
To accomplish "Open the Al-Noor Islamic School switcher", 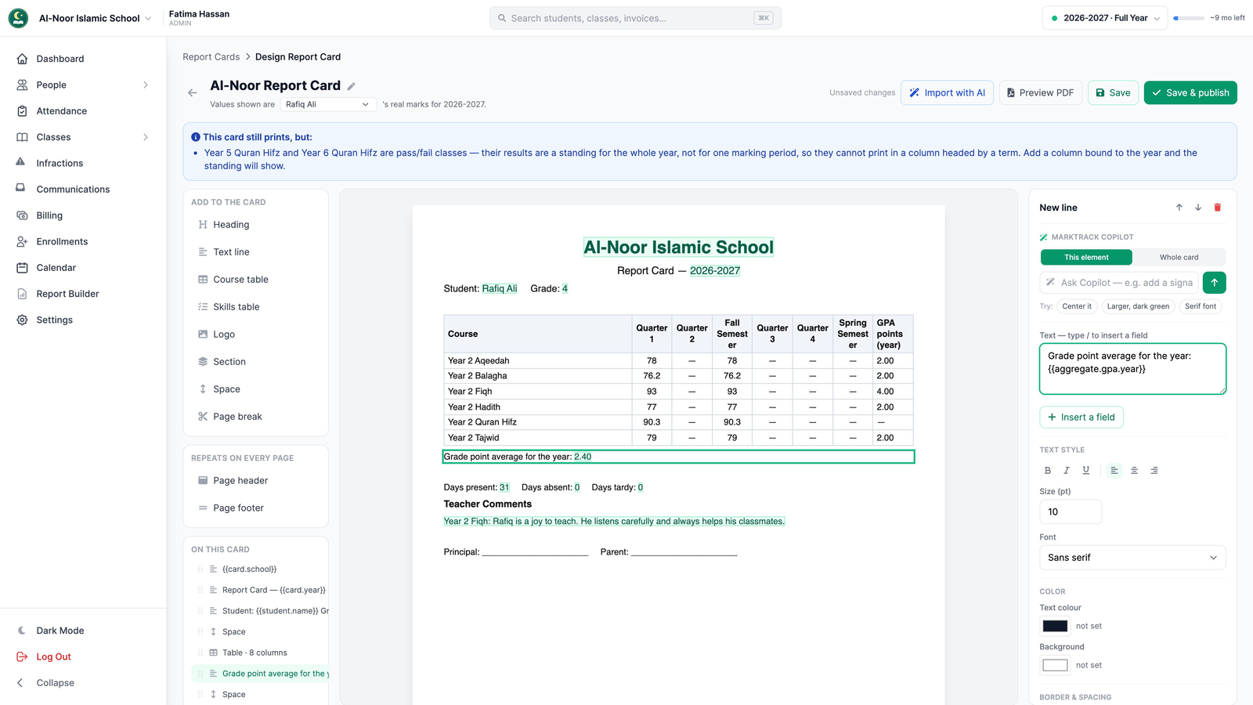I will [x=81, y=18].
